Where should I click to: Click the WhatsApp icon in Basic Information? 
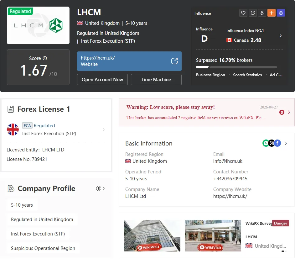tap(266, 143)
